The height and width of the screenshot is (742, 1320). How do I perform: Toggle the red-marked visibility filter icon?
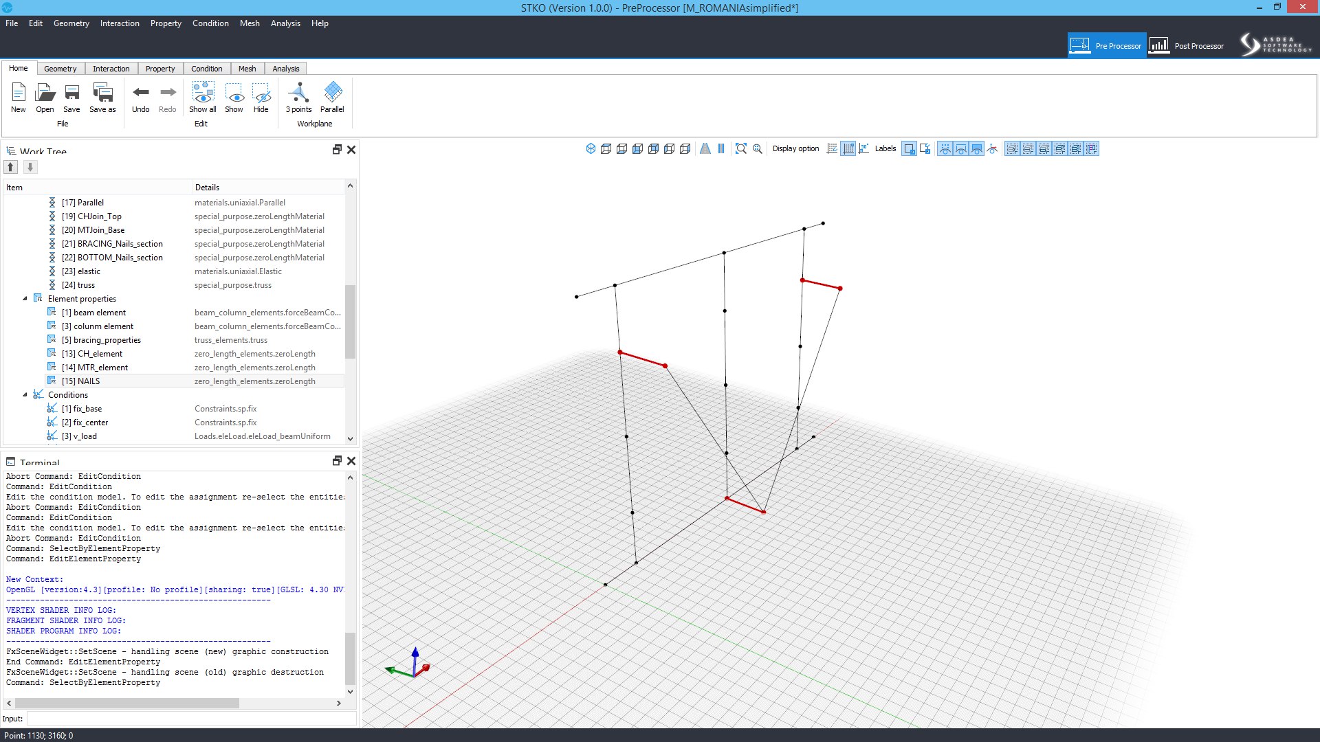(x=993, y=148)
